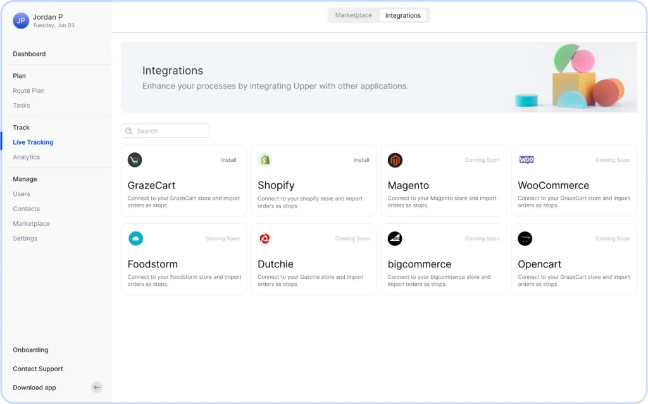Click the GrazeCart card title
Image resolution: width=648 pixels, height=404 pixels.
coord(152,185)
